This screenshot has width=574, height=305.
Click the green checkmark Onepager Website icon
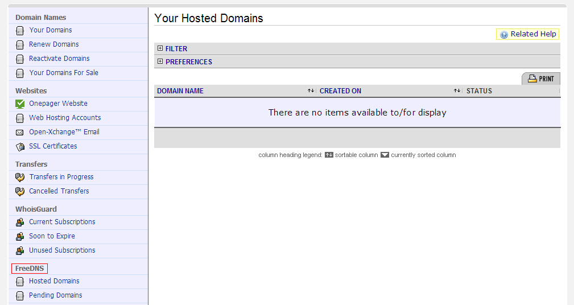pos(20,104)
